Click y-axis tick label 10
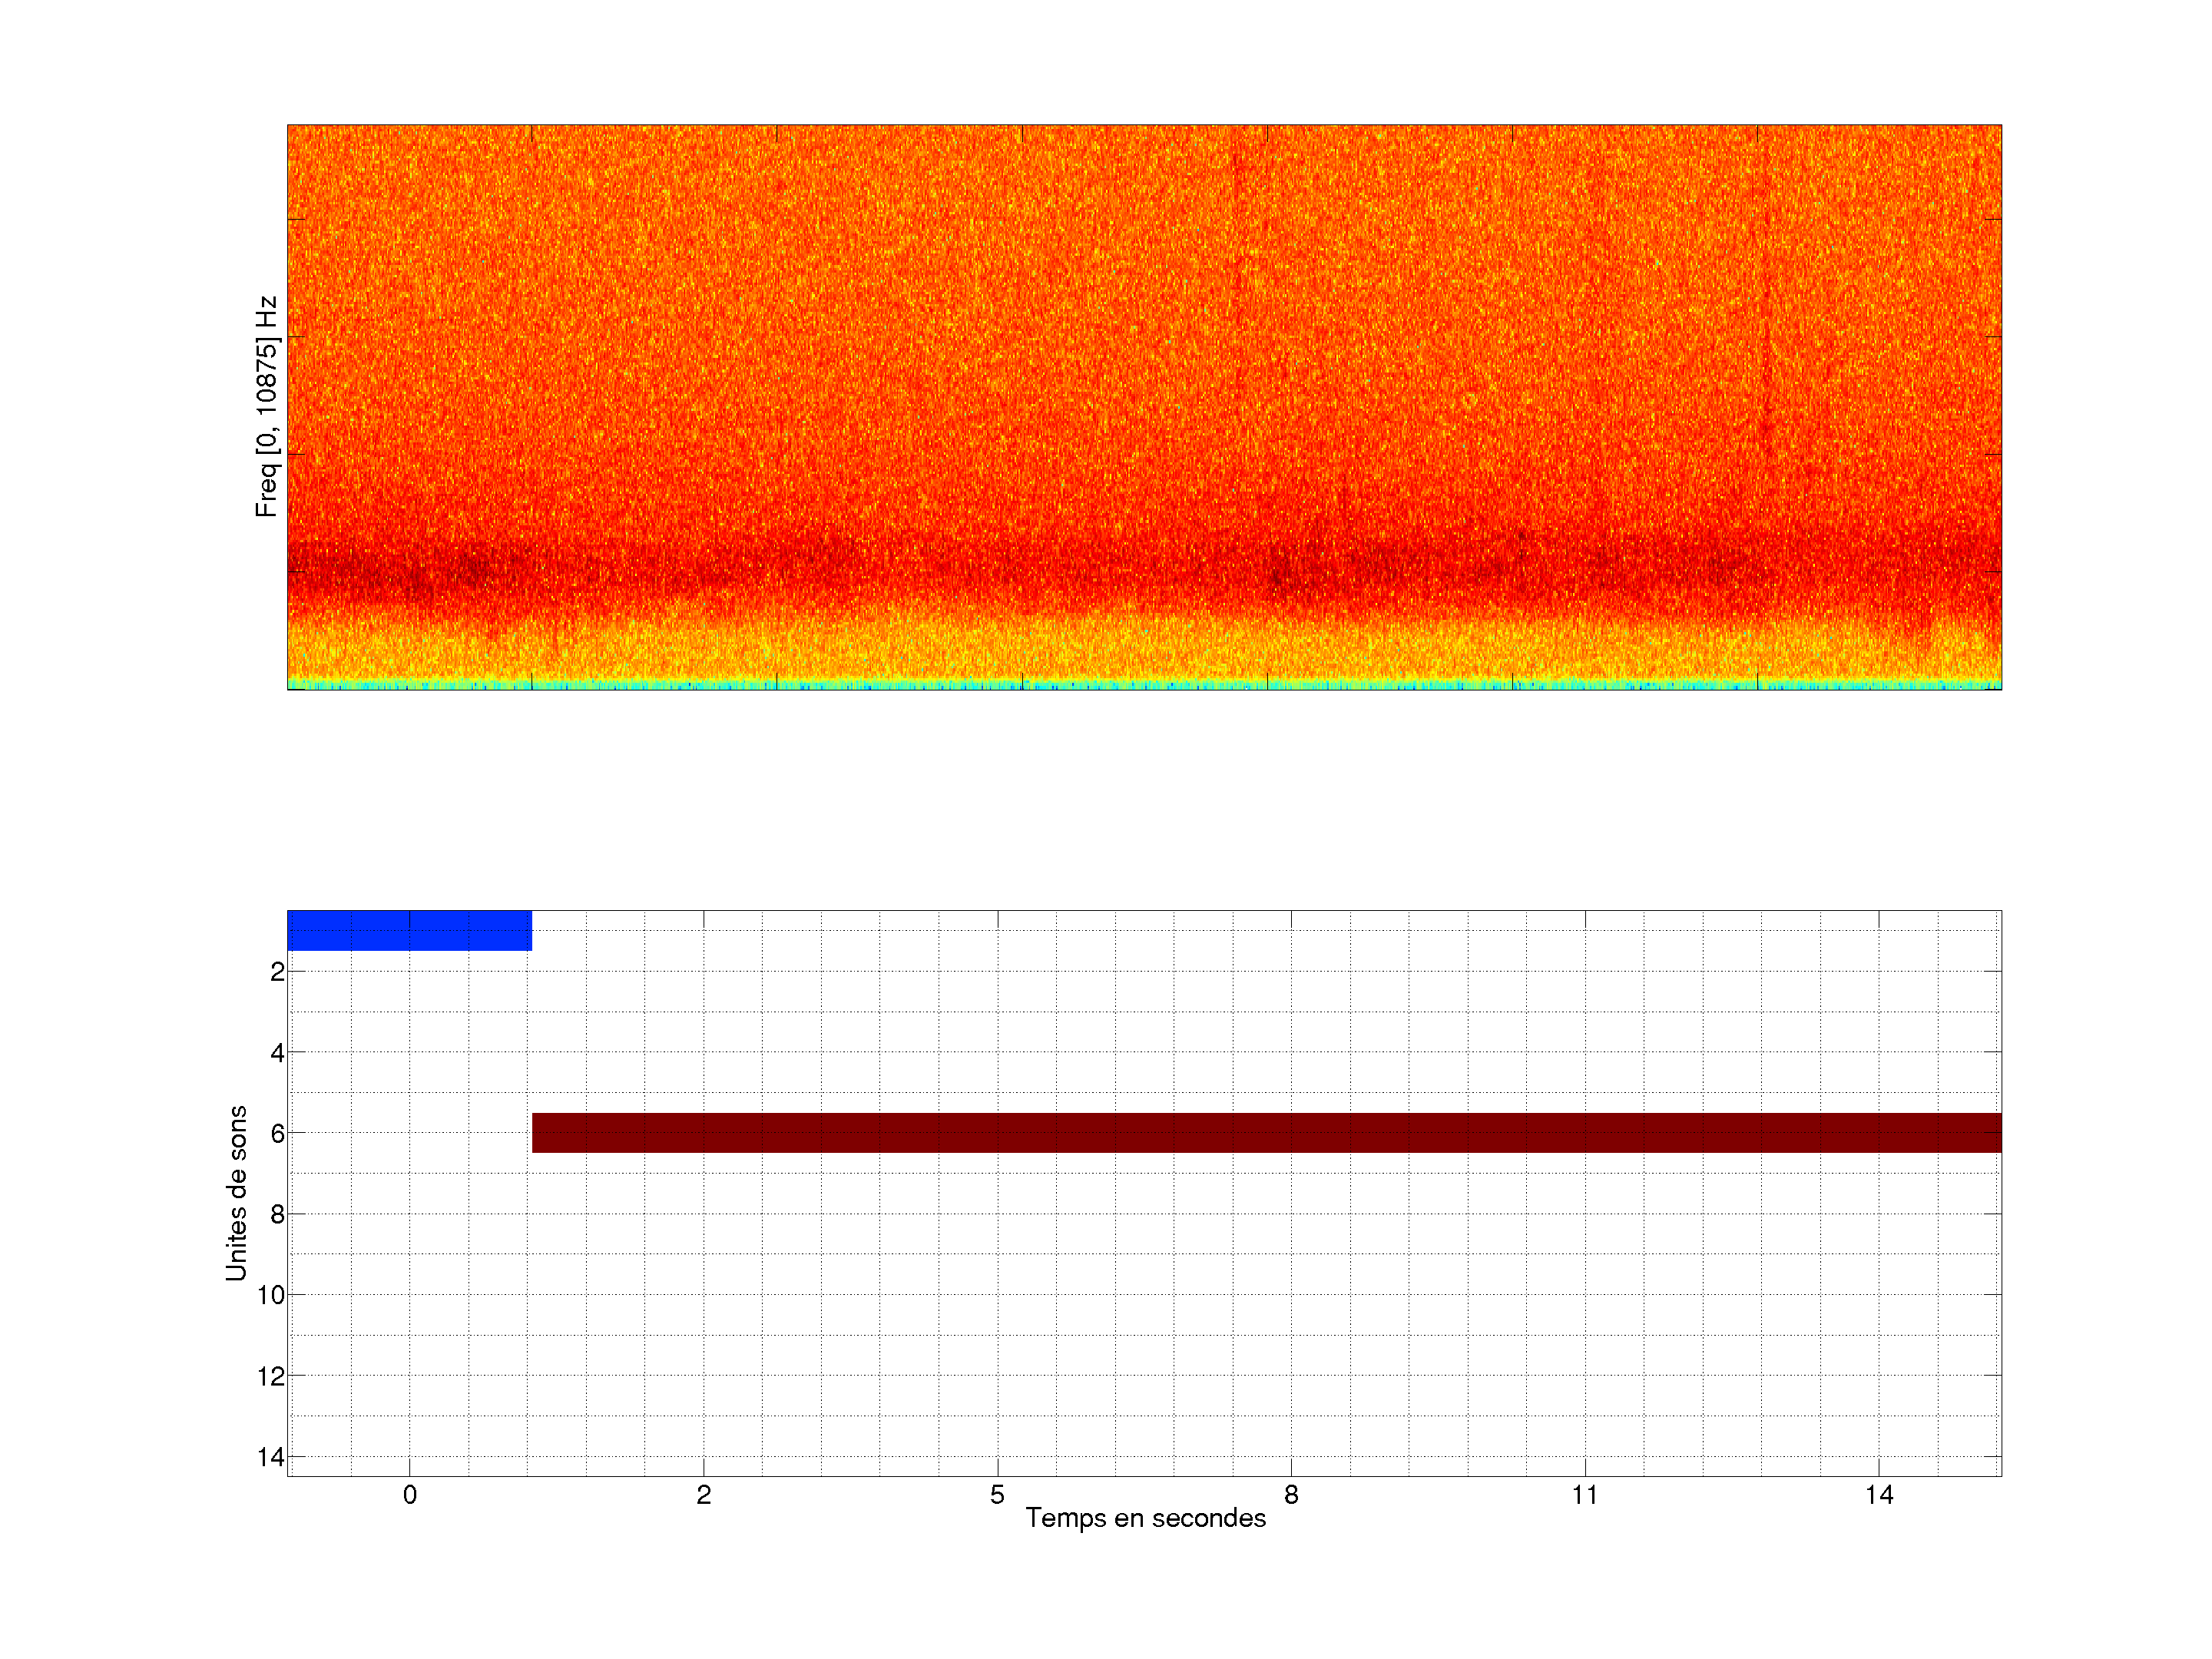This screenshot has height=1659, width=2212. tap(271, 1295)
